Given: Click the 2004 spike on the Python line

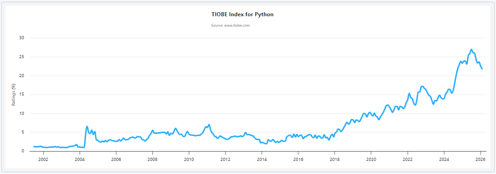Looking at the screenshot, I should (x=87, y=127).
